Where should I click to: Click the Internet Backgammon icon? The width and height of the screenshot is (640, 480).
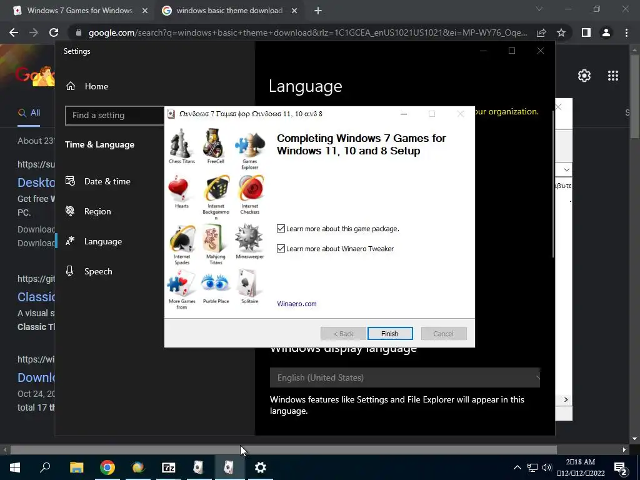(216, 189)
